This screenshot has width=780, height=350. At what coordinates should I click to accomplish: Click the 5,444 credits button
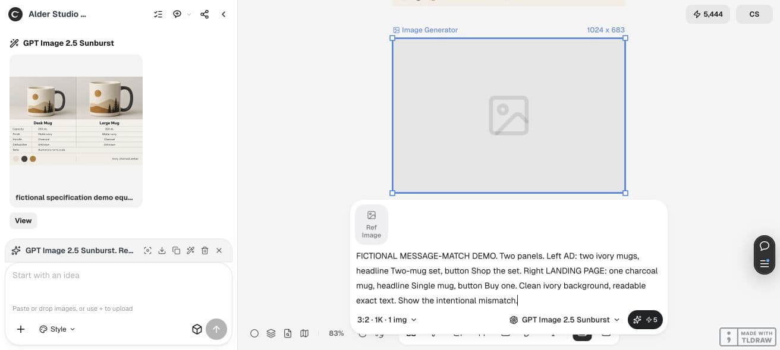pyautogui.click(x=708, y=14)
